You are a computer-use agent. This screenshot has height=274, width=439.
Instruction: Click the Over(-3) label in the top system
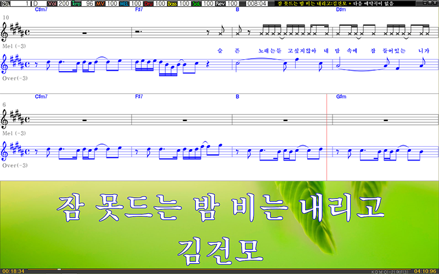15,78
